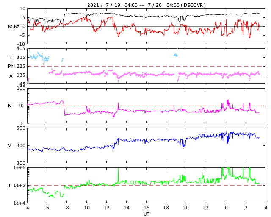Screen dimensions: 271x217
Task: Click the N density axis label
Action: (10, 106)
